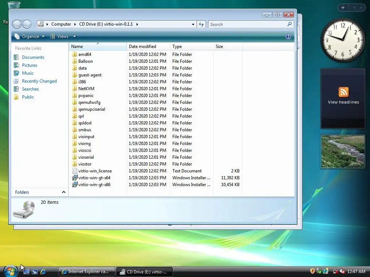
Task: Click the drive icon in address bar
Action: 41,24
